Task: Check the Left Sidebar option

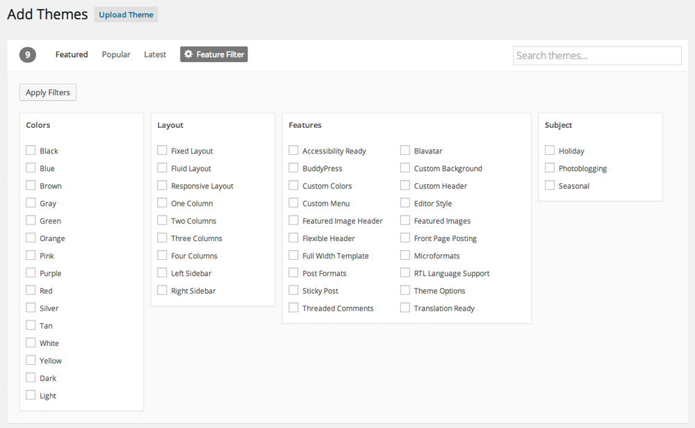Action: coord(162,272)
